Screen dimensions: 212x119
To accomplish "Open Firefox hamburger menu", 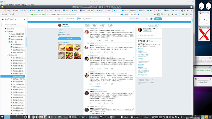I will pyautogui.click(x=191, y=15).
